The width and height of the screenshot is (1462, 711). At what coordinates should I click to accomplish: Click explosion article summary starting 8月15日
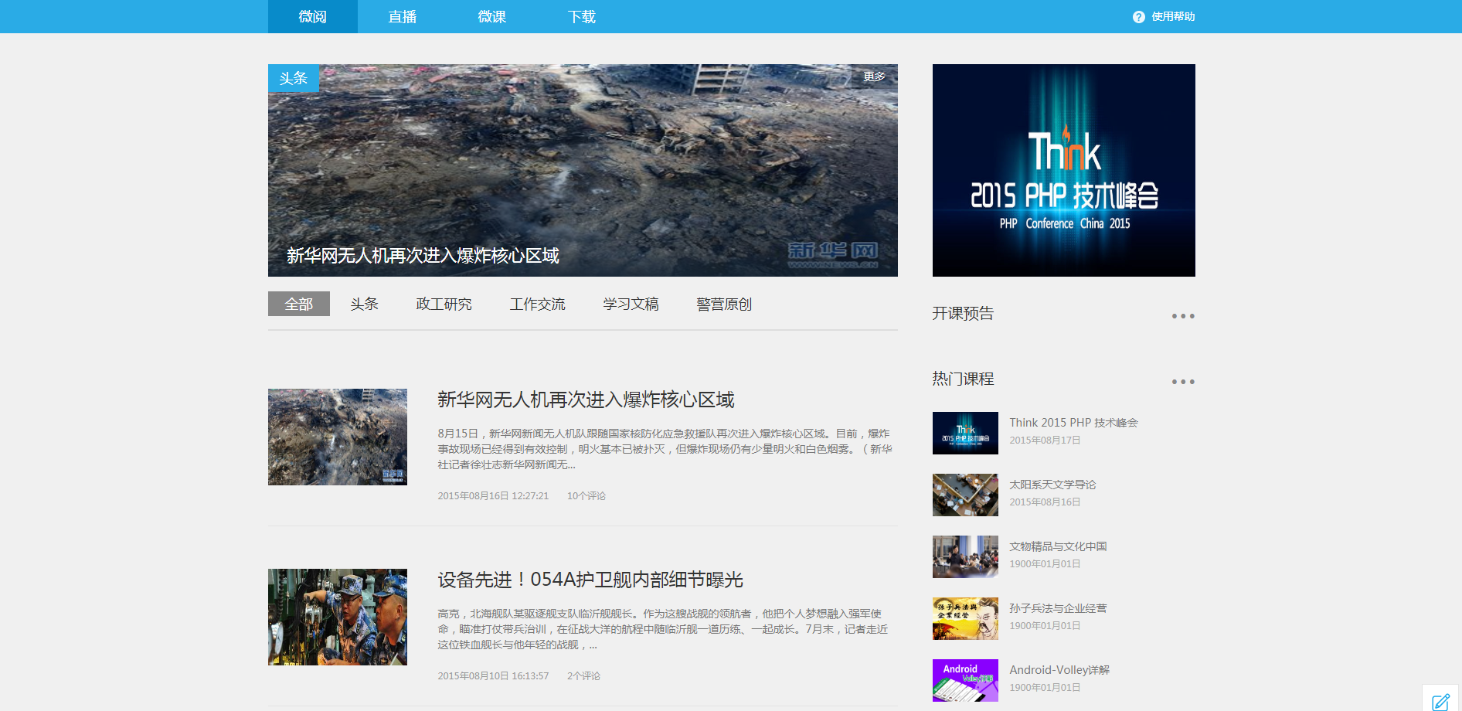(x=665, y=449)
